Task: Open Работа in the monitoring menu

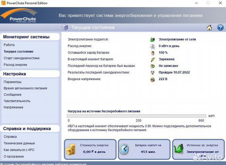Action: 9,45
